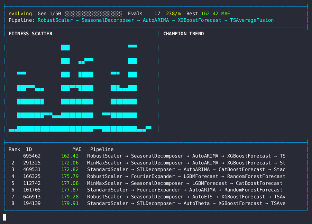Click 'TSAverageFusion' in header pipeline line
312x224 pixels.
tap(252, 20)
